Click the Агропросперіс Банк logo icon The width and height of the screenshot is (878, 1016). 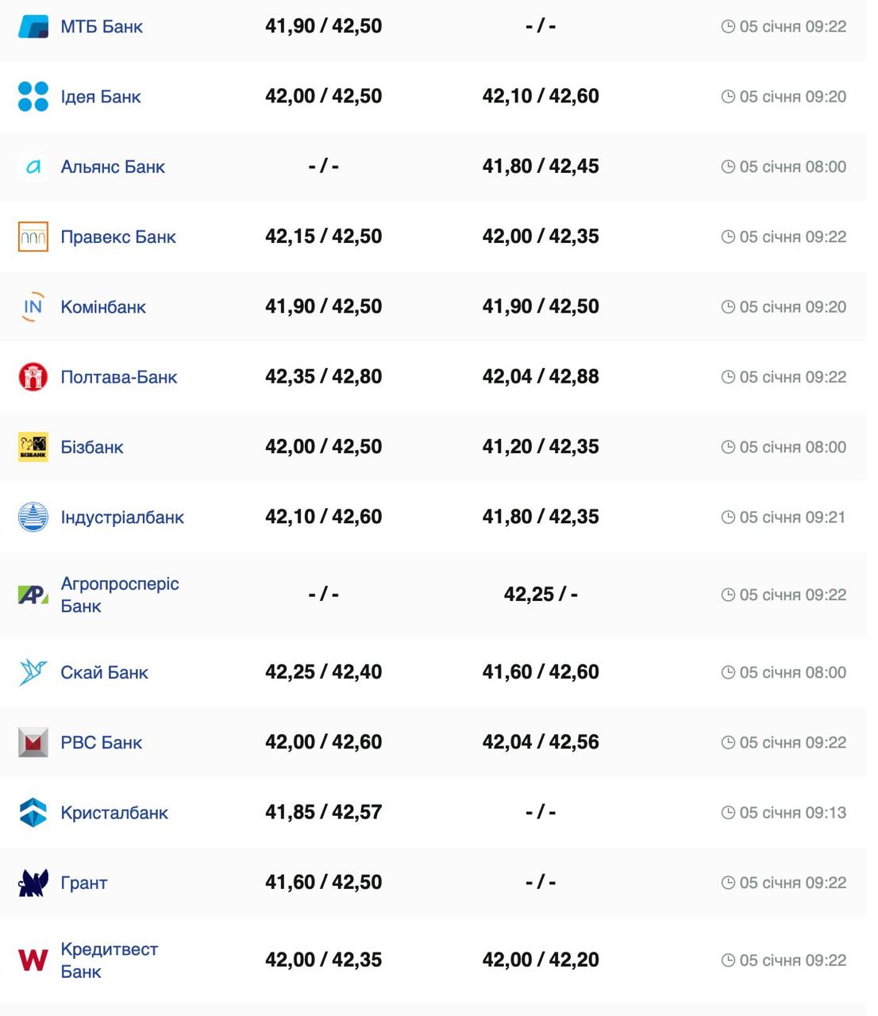tap(33, 595)
